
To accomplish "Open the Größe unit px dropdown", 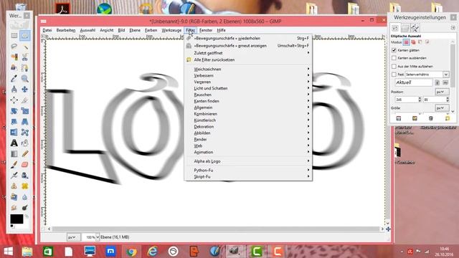I will [x=442, y=108].
